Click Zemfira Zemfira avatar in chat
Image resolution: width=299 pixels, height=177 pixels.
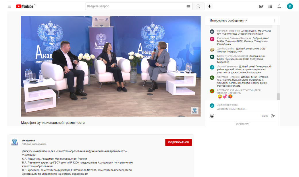click(x=212, y=49)
